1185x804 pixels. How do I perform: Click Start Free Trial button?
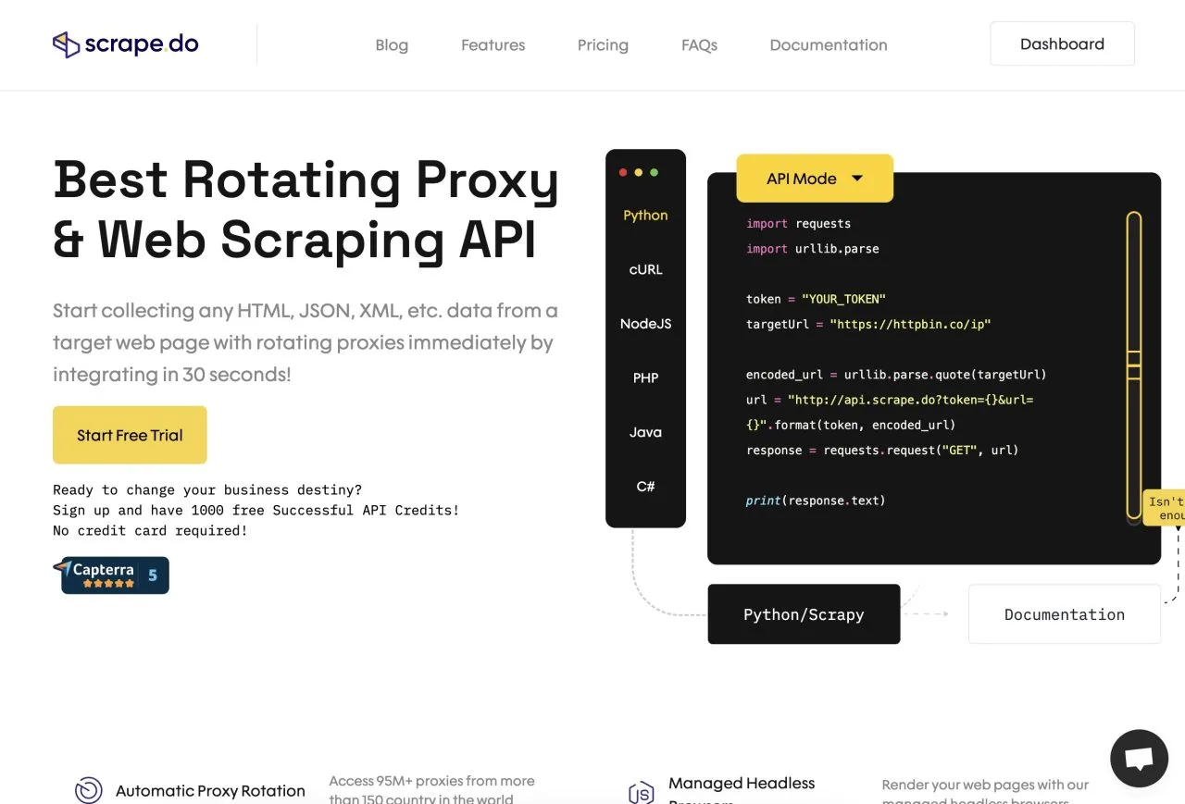[130, 435]
